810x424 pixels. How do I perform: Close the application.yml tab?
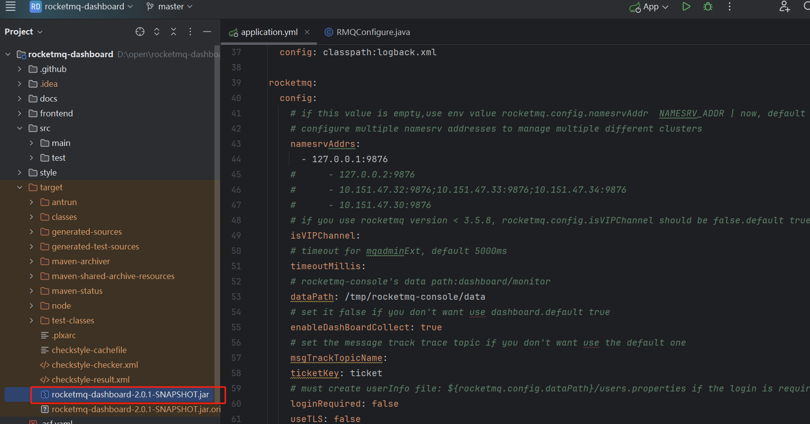[x=307, y=32]
